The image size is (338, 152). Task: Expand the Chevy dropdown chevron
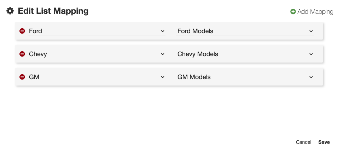coord(163,54)
